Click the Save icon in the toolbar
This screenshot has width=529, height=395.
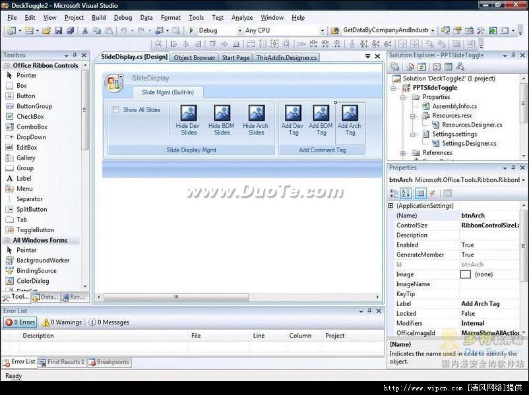click(x=58, y=31)
